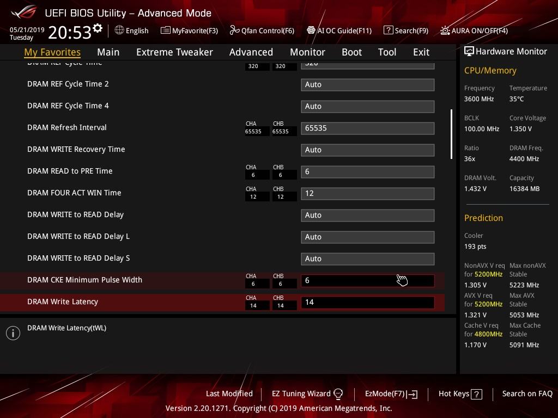
Task: Click the globe language icon
Action: tap(119, 30)
